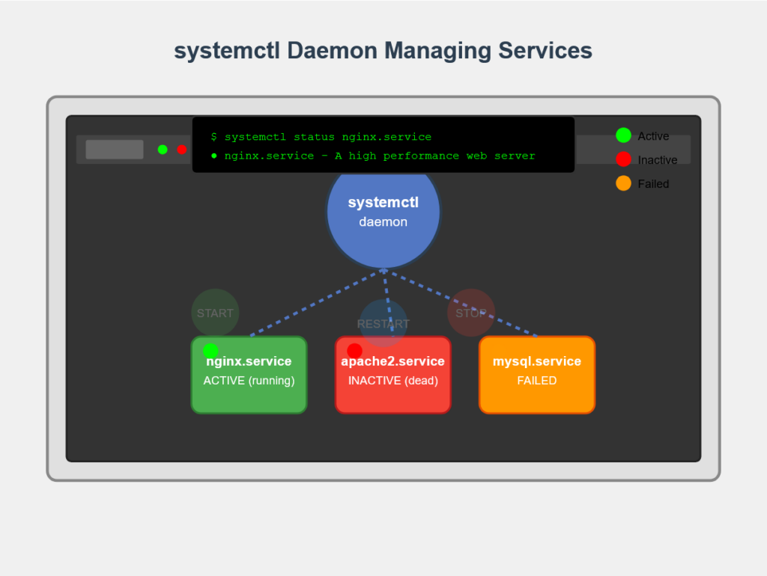The image size is (767, 576).
Task: Click the 'INACTIVE (dead)' status text
Action: [392, 381]
